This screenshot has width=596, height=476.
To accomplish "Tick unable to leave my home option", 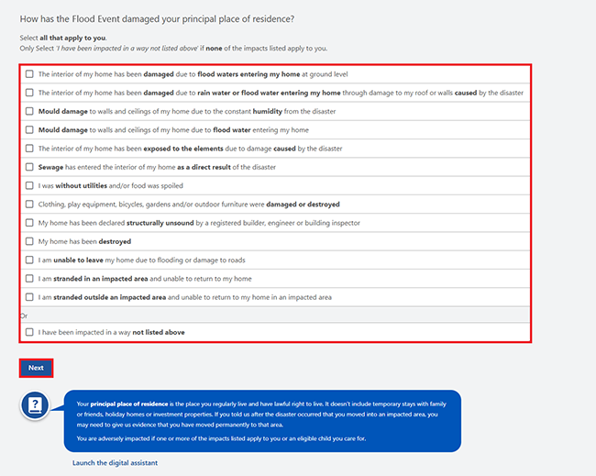I will tap(29, 260).
